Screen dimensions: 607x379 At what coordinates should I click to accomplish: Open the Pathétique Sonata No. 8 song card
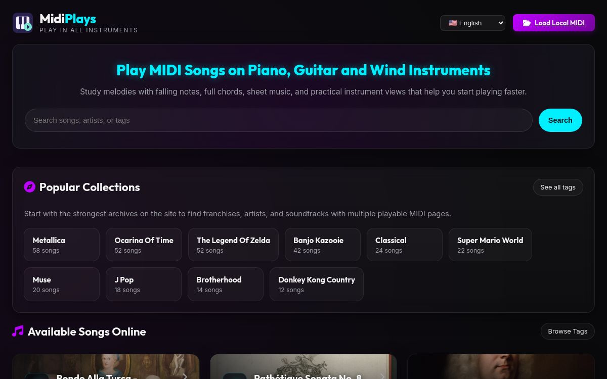[303, 366]
